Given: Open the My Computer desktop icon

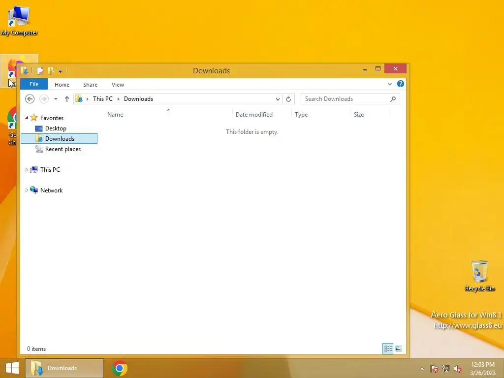Looking at the screenshot, I should point(19,20).
